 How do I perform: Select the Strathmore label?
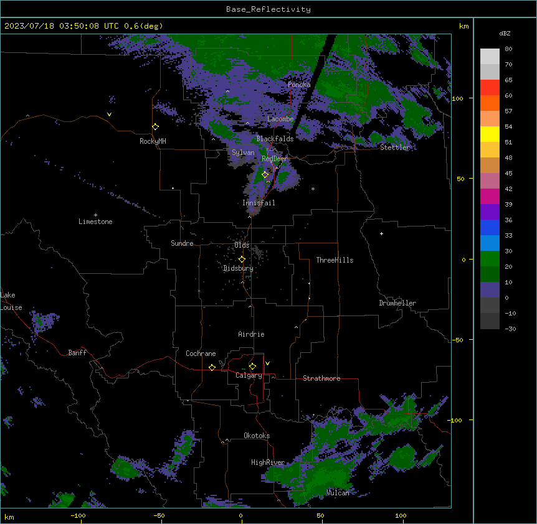click(321, 378)
